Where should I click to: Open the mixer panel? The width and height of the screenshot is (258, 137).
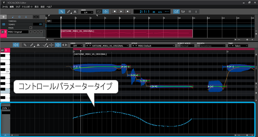pos(183,12)
